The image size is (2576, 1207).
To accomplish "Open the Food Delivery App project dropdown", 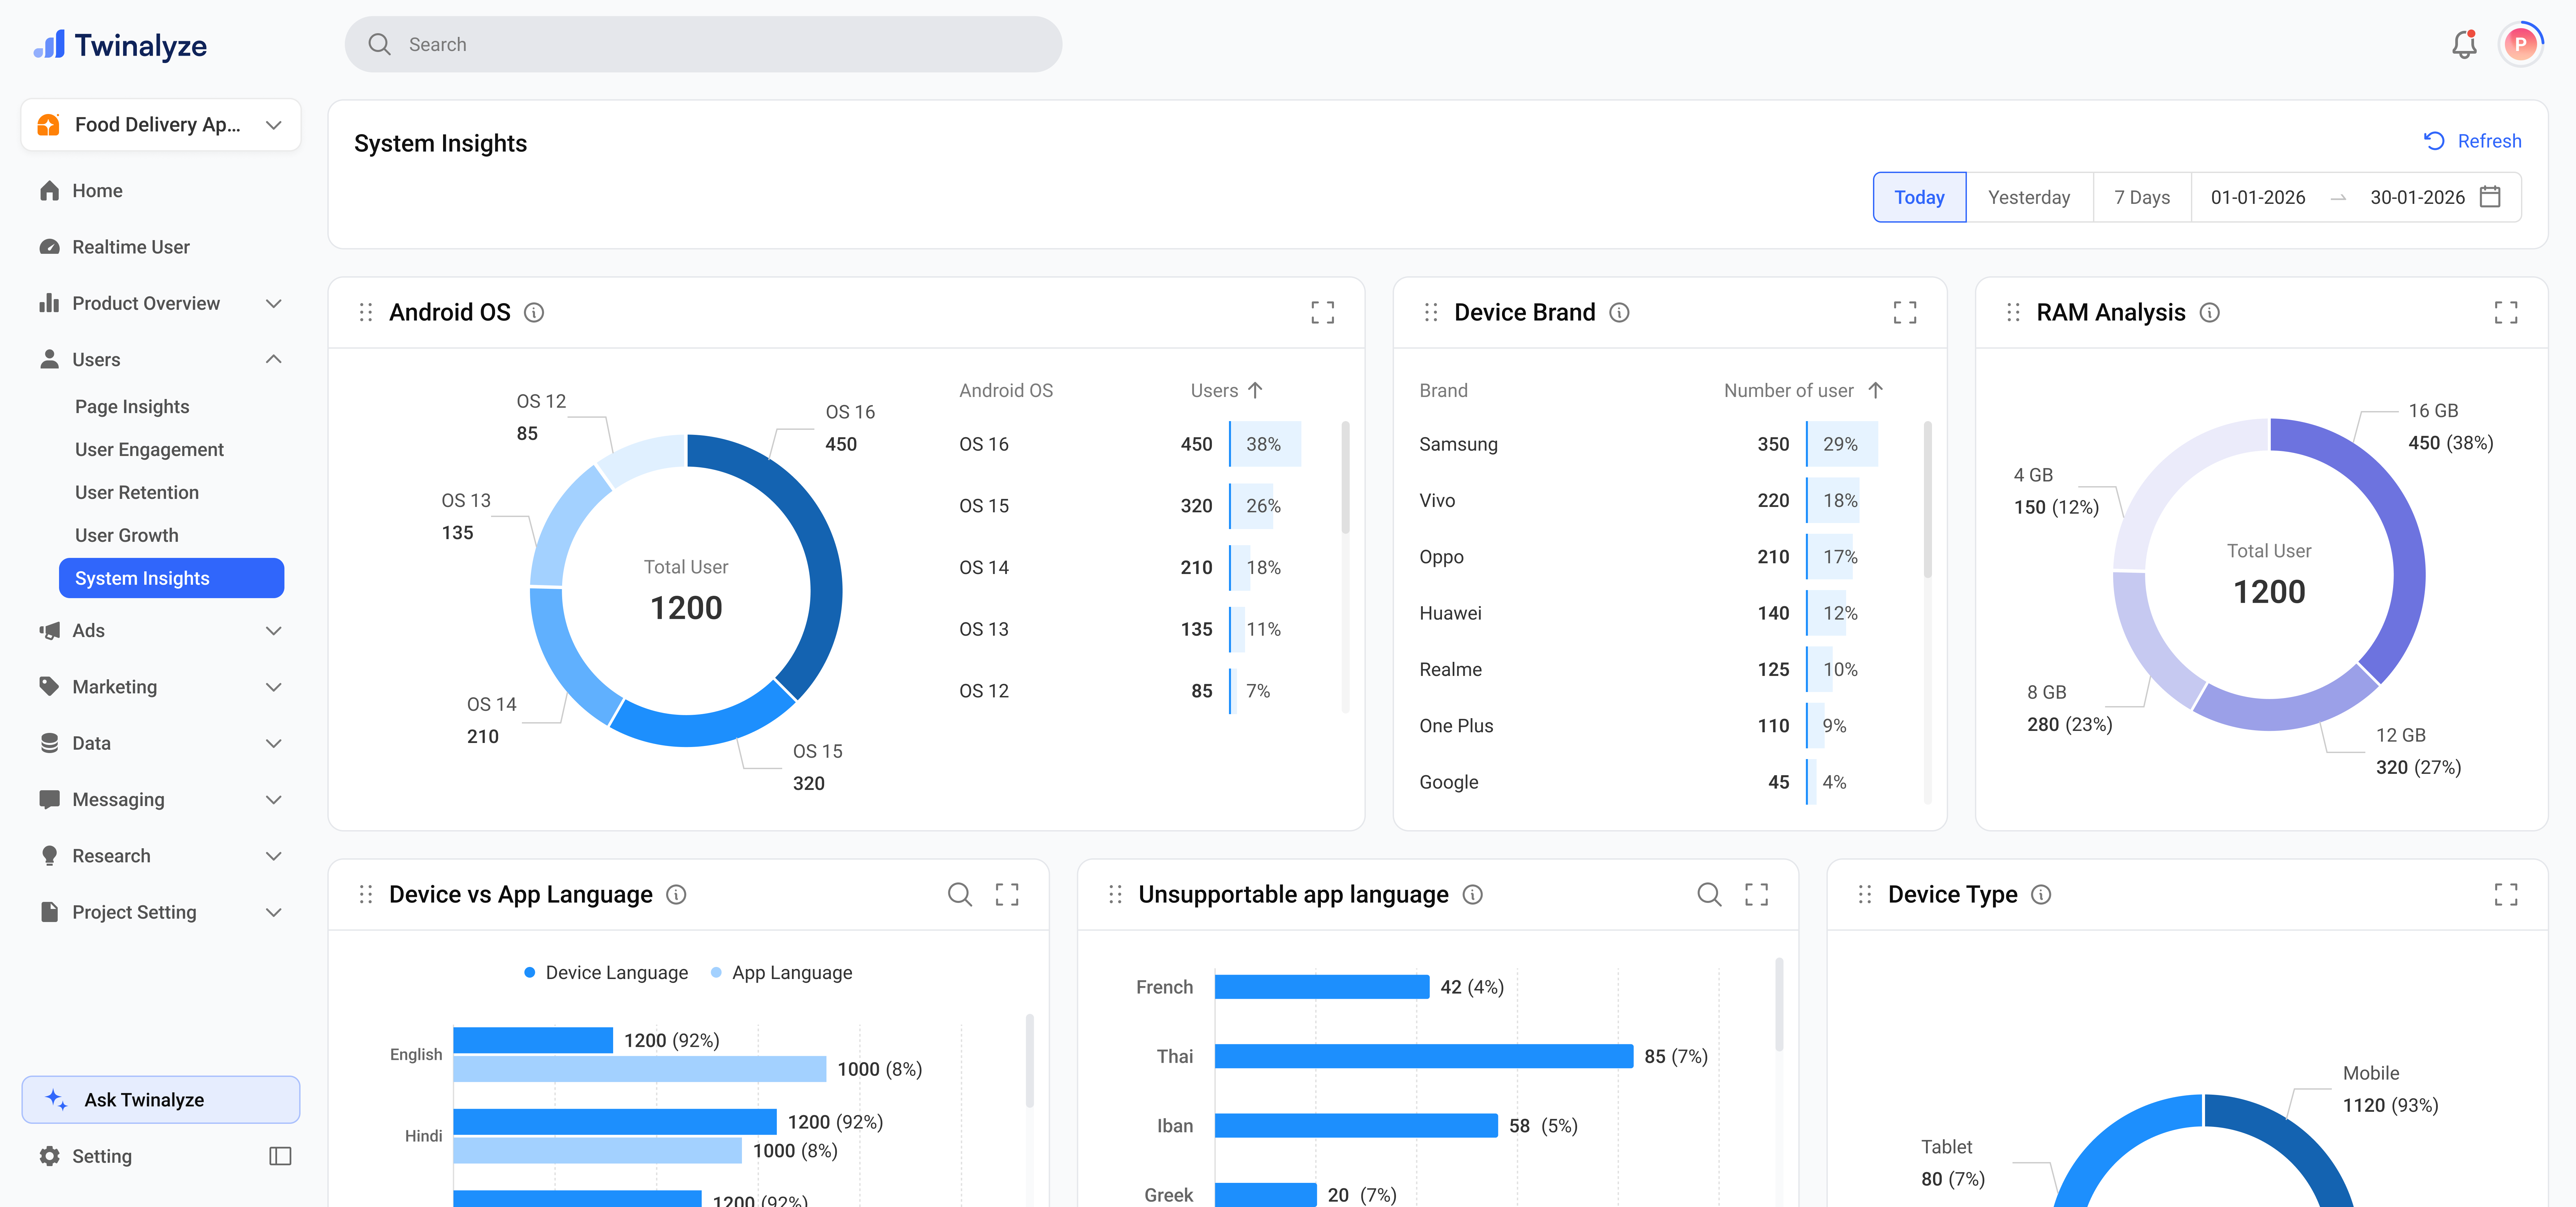I will tap(161, 125).
